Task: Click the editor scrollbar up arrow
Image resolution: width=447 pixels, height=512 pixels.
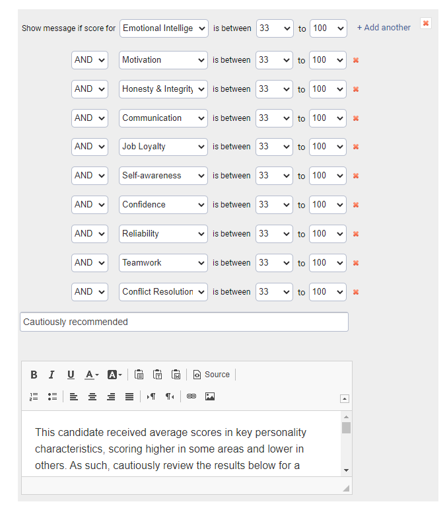Action: 346,417
